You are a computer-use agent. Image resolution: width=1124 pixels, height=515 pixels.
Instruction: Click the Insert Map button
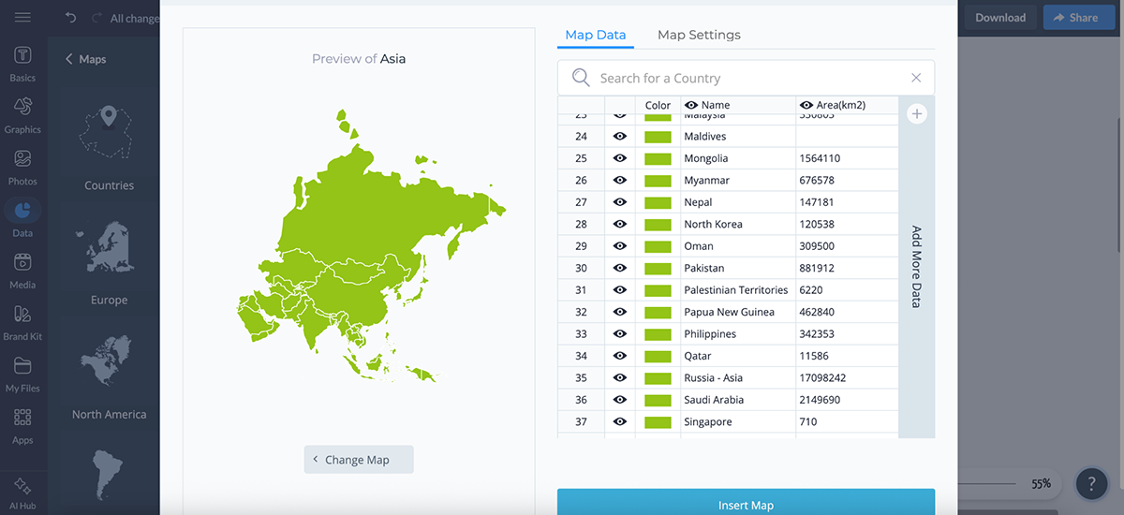point(746,502)
